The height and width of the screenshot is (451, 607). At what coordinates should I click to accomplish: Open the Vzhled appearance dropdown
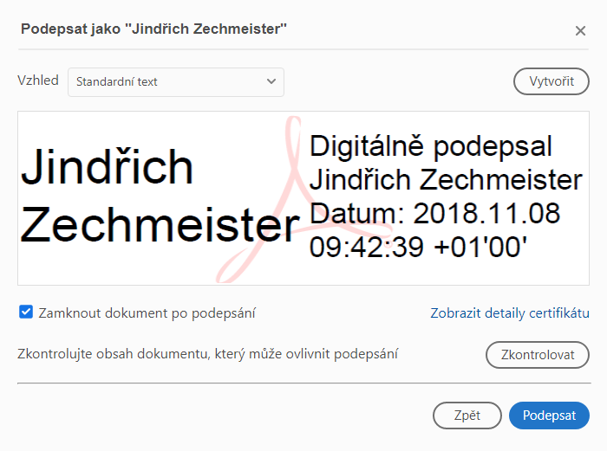(176, 82)
